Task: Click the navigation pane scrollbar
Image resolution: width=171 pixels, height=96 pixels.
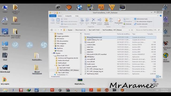Action: coord(81,49)
